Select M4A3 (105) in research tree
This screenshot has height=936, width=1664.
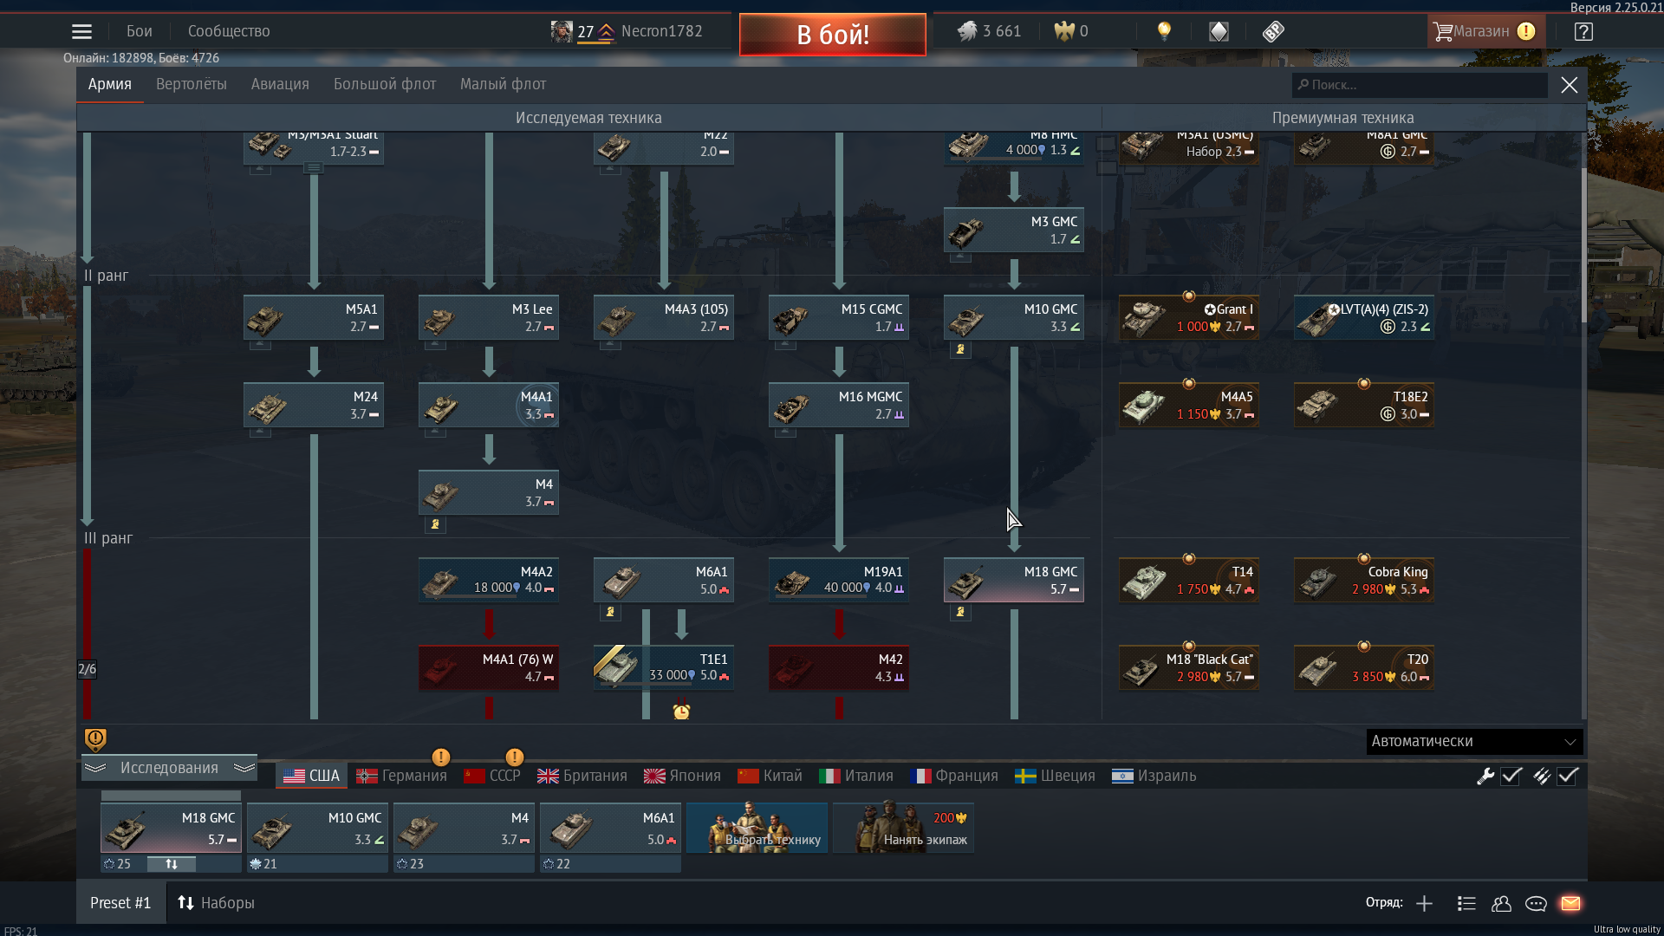point(664,318)
